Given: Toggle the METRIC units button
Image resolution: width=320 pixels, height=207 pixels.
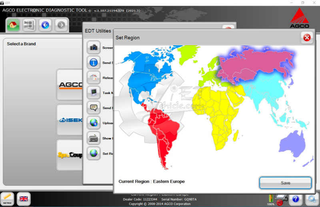Looking at the screenshot, I should [x=7, y=198].
